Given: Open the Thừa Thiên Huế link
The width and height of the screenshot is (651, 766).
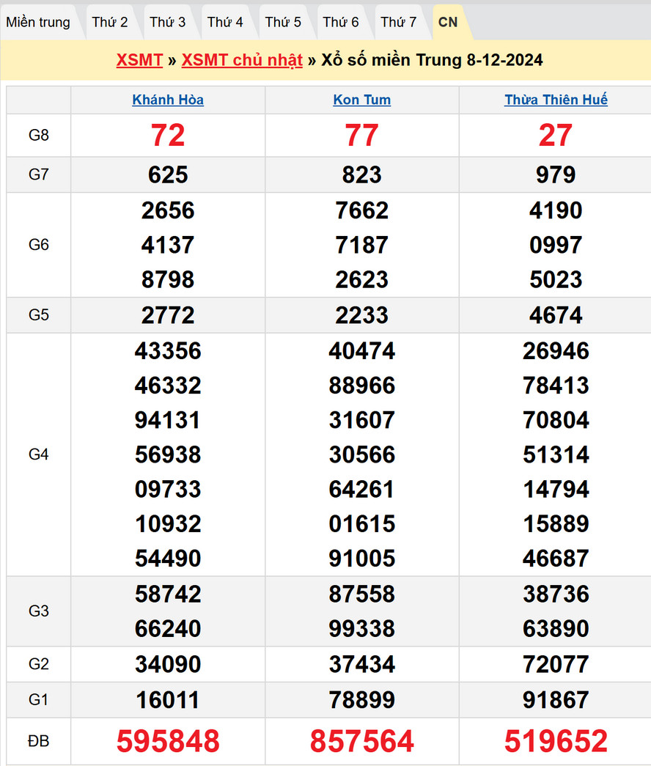Looking at the screenshot, I should click(x=556, y=100).
